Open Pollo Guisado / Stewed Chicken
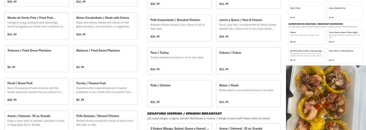The height and width of the screenshot is (130, 366). coord(105,120)
